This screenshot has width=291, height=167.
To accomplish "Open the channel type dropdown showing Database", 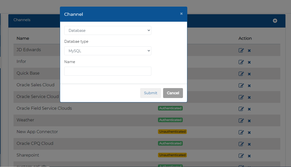I will click(x=108, y=30).
